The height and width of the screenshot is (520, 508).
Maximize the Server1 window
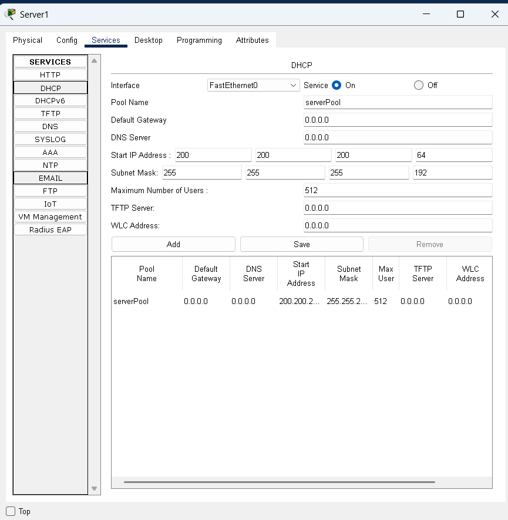(x=460, y=14)
